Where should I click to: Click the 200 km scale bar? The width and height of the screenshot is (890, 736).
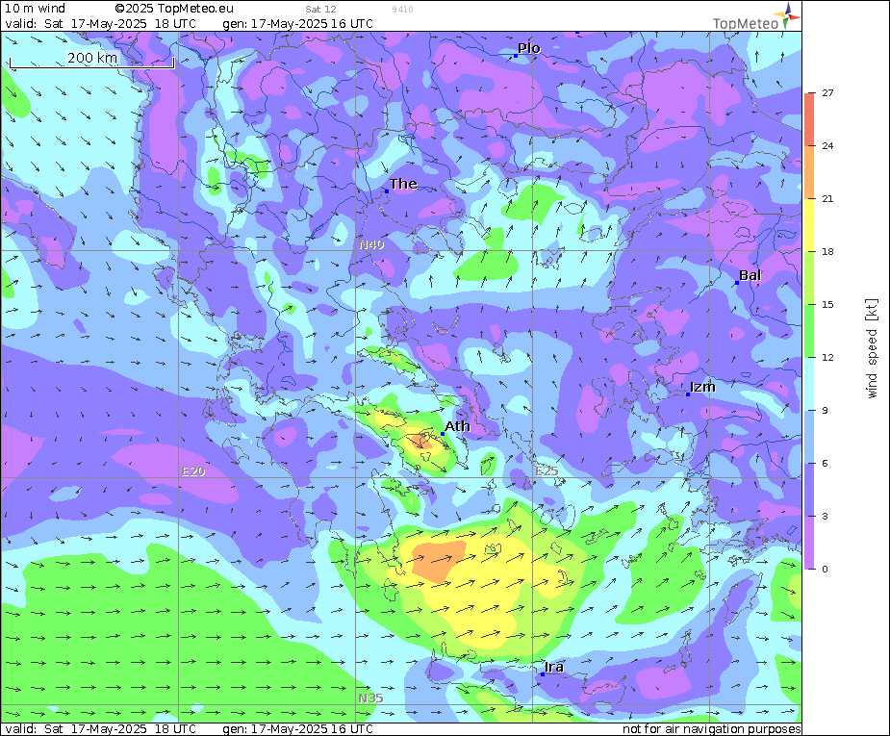click(92, 61)
